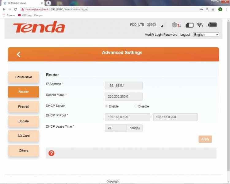Click the FDD_LTE network type text
The height and width of the screenshot is (184, 230).
(137, 25)
